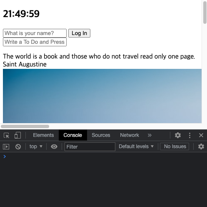Switch to the Elements tab
This screenshot has height=207, width=207.
43,135
